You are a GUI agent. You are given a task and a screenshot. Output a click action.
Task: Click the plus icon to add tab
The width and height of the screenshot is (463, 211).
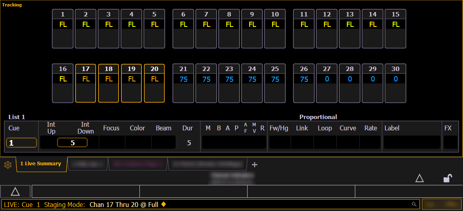tap(254, 164)
